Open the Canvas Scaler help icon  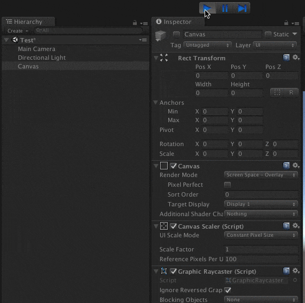pos(286,226)
